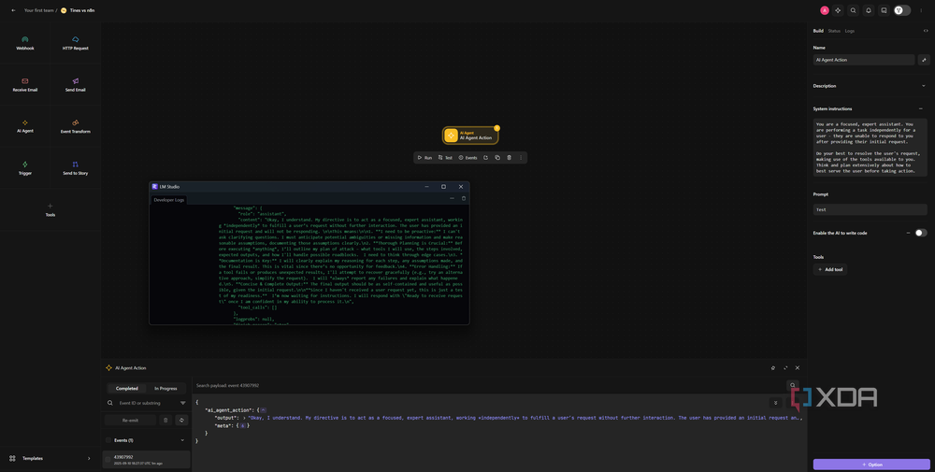This screenshot has width=935, height=472.
Task: Run the AI Agent Action node
Action: point(424,157)
